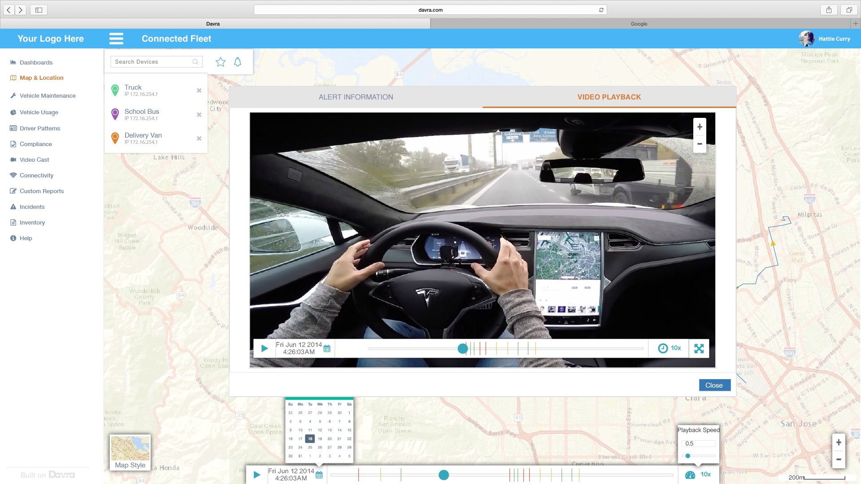Open Inventory in the sidebar
The height and width of the screenshot is (484, 861).
click(27, 222)
